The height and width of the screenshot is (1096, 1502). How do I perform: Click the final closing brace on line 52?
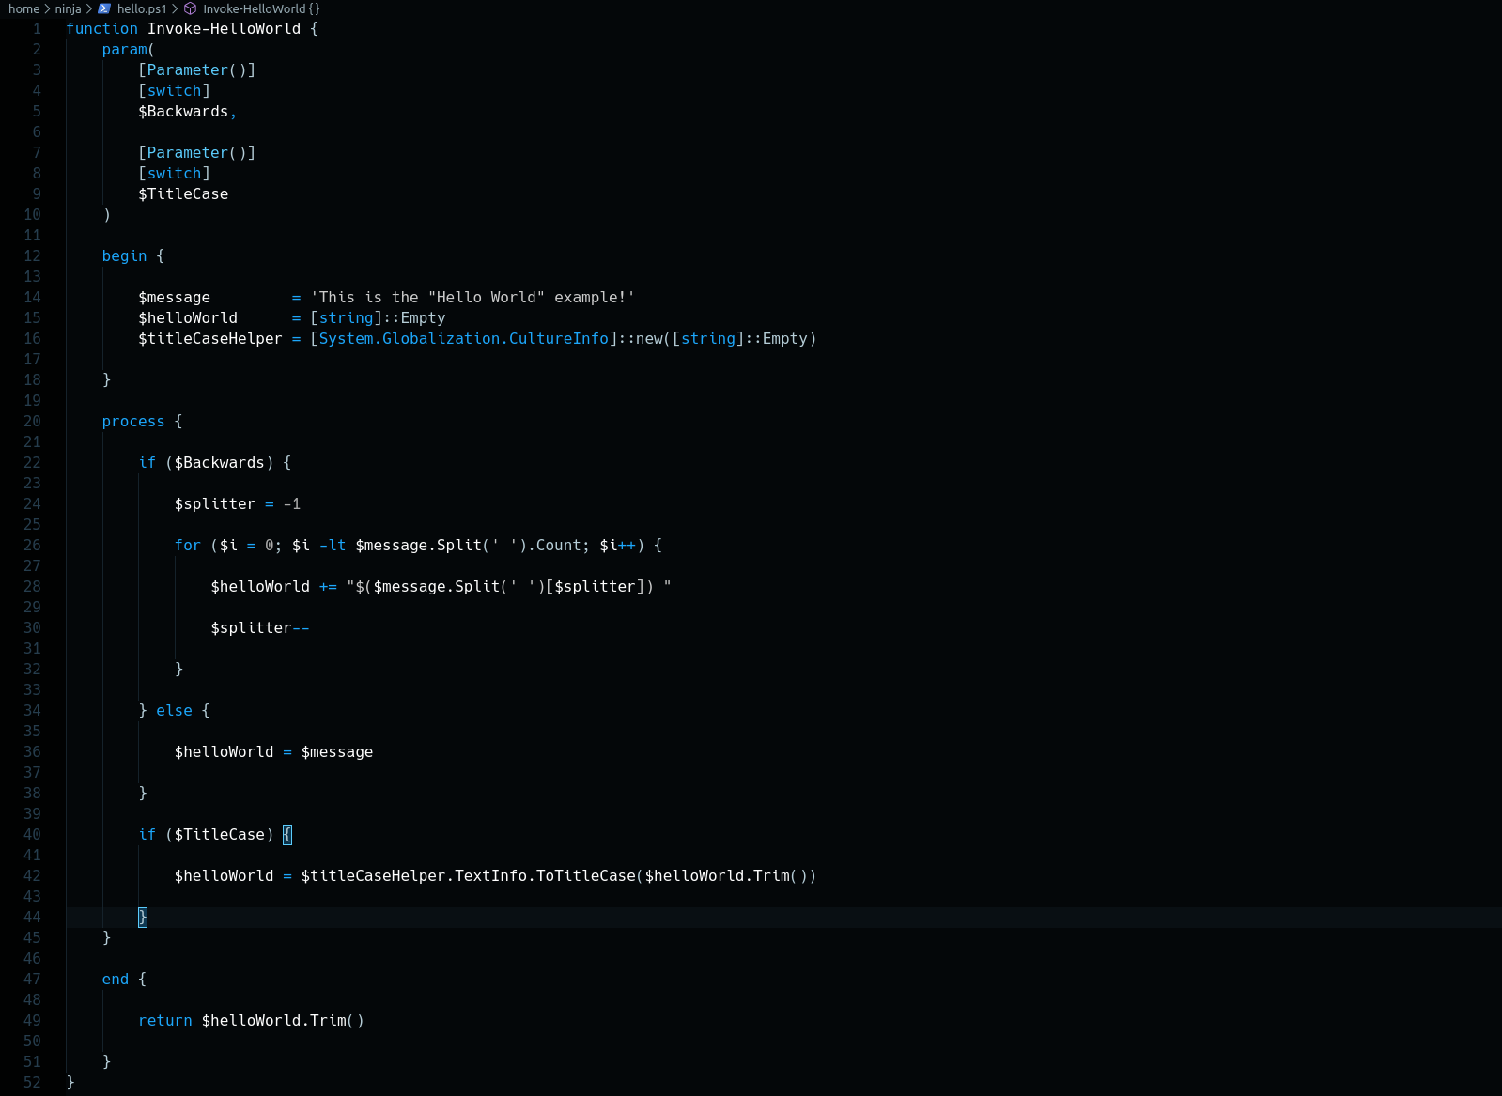[x=70, y=1083]
